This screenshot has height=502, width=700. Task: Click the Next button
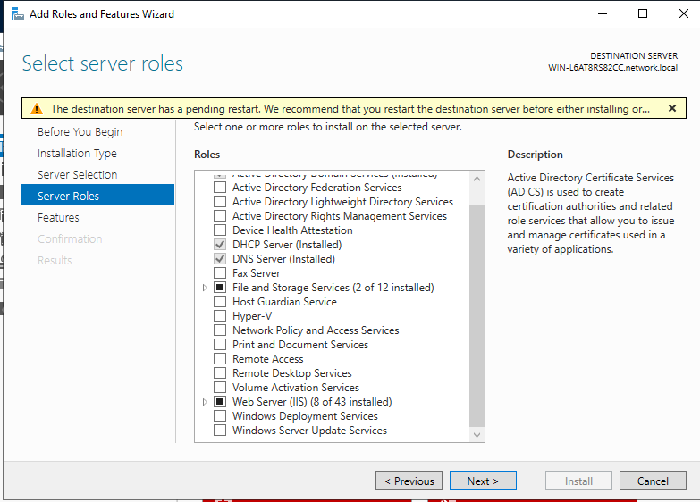pos(482,481)
